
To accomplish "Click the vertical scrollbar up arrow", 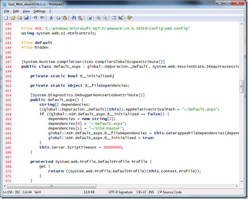I will [x=242, y=24].
